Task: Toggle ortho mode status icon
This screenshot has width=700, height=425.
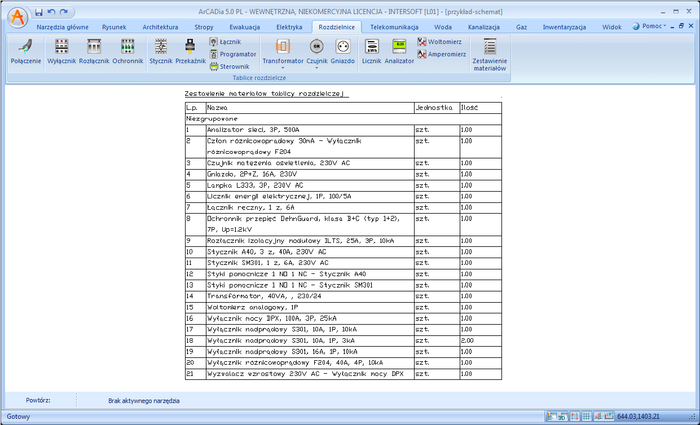Action: (598, 417)
